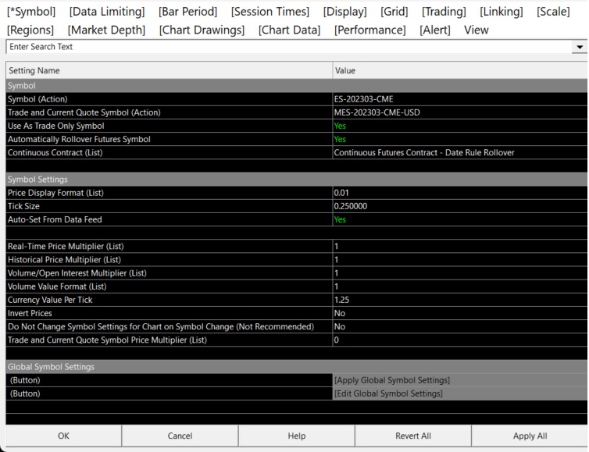Screen dimensions: 589x452
Task: Switch to the Data Limiting tab
Action: 107,12
